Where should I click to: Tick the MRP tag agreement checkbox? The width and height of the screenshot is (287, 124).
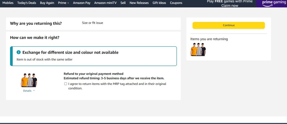pyautogui.click(x=66, y=84)
